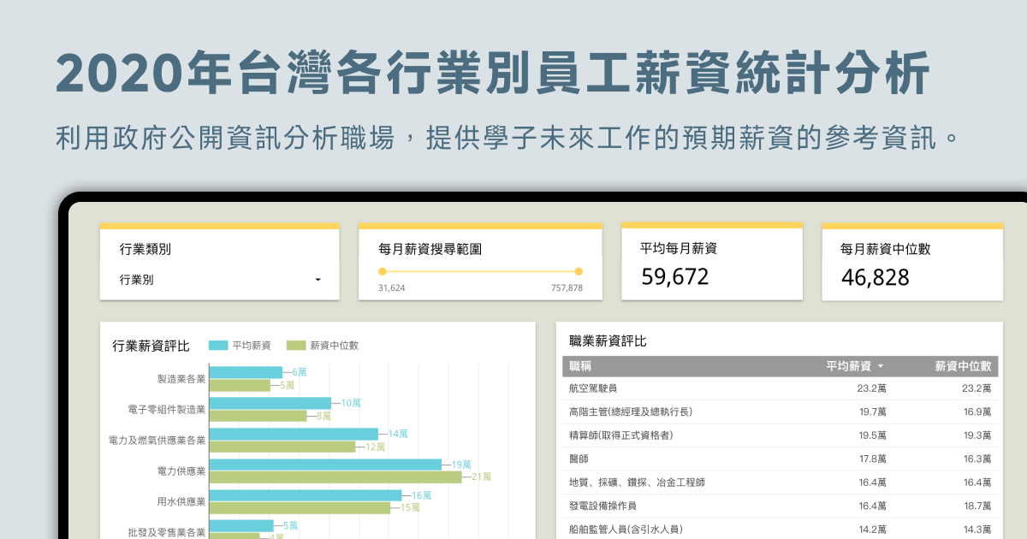Select row 地質、採礦、鑽探、冶金工程師
The width and height of the screenshot is (1027, 539).
click(x=780, y=483)
